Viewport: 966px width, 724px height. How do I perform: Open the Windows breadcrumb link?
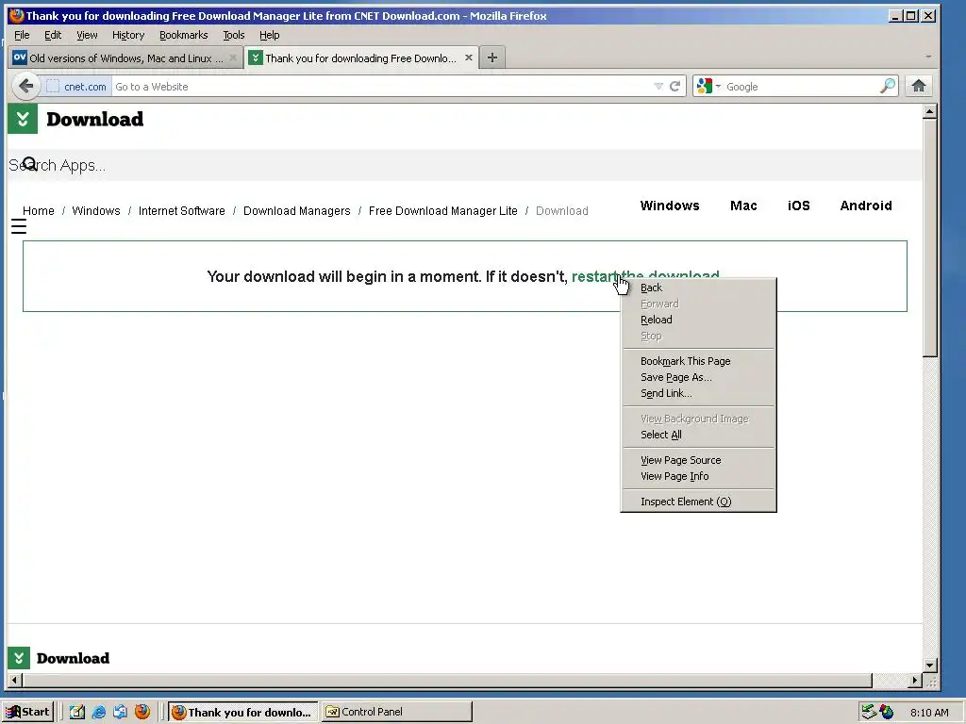96,210
